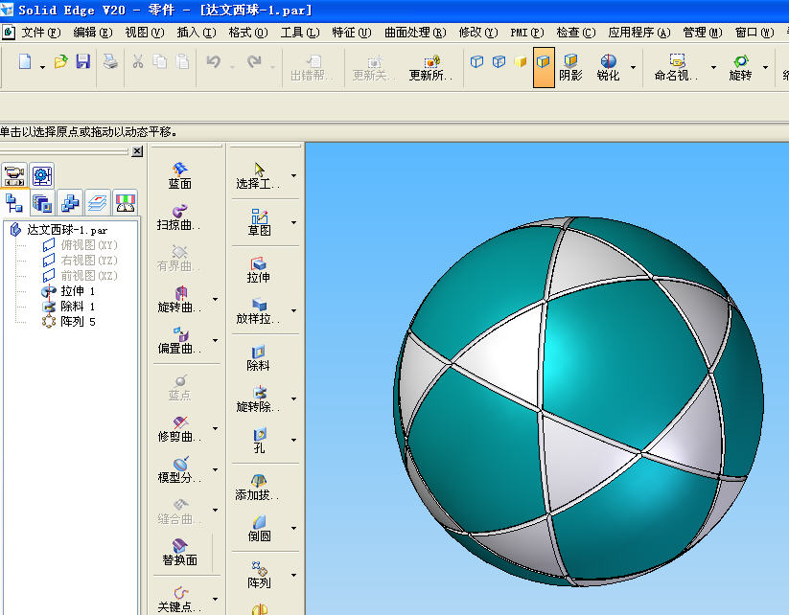Switch to visible and hidden edges view icon
The image size is (789, 615).
click(499, 61)
